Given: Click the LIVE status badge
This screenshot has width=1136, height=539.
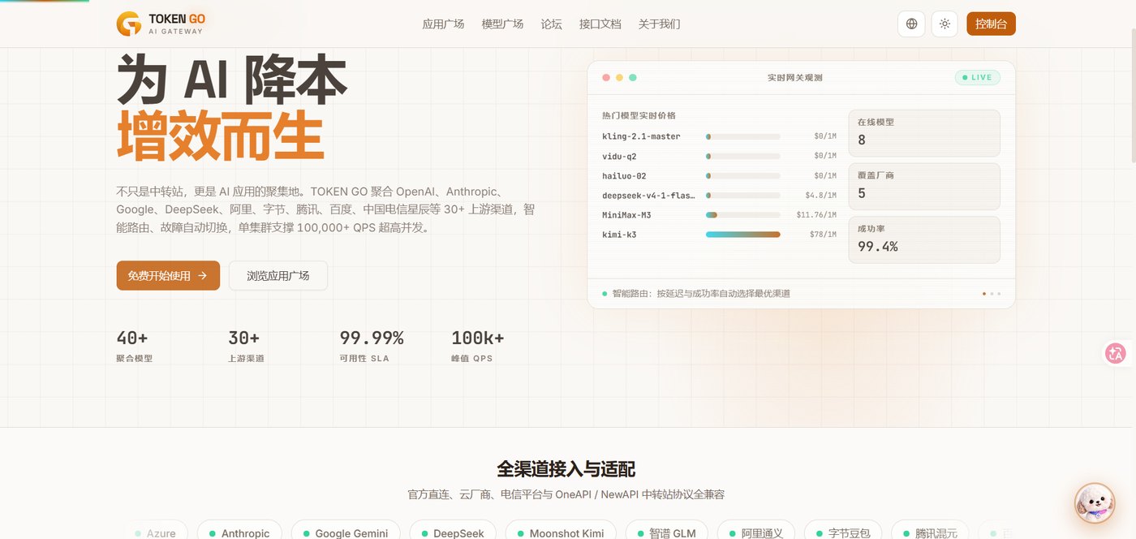Looking at the screenshot, I should (977, 78).
